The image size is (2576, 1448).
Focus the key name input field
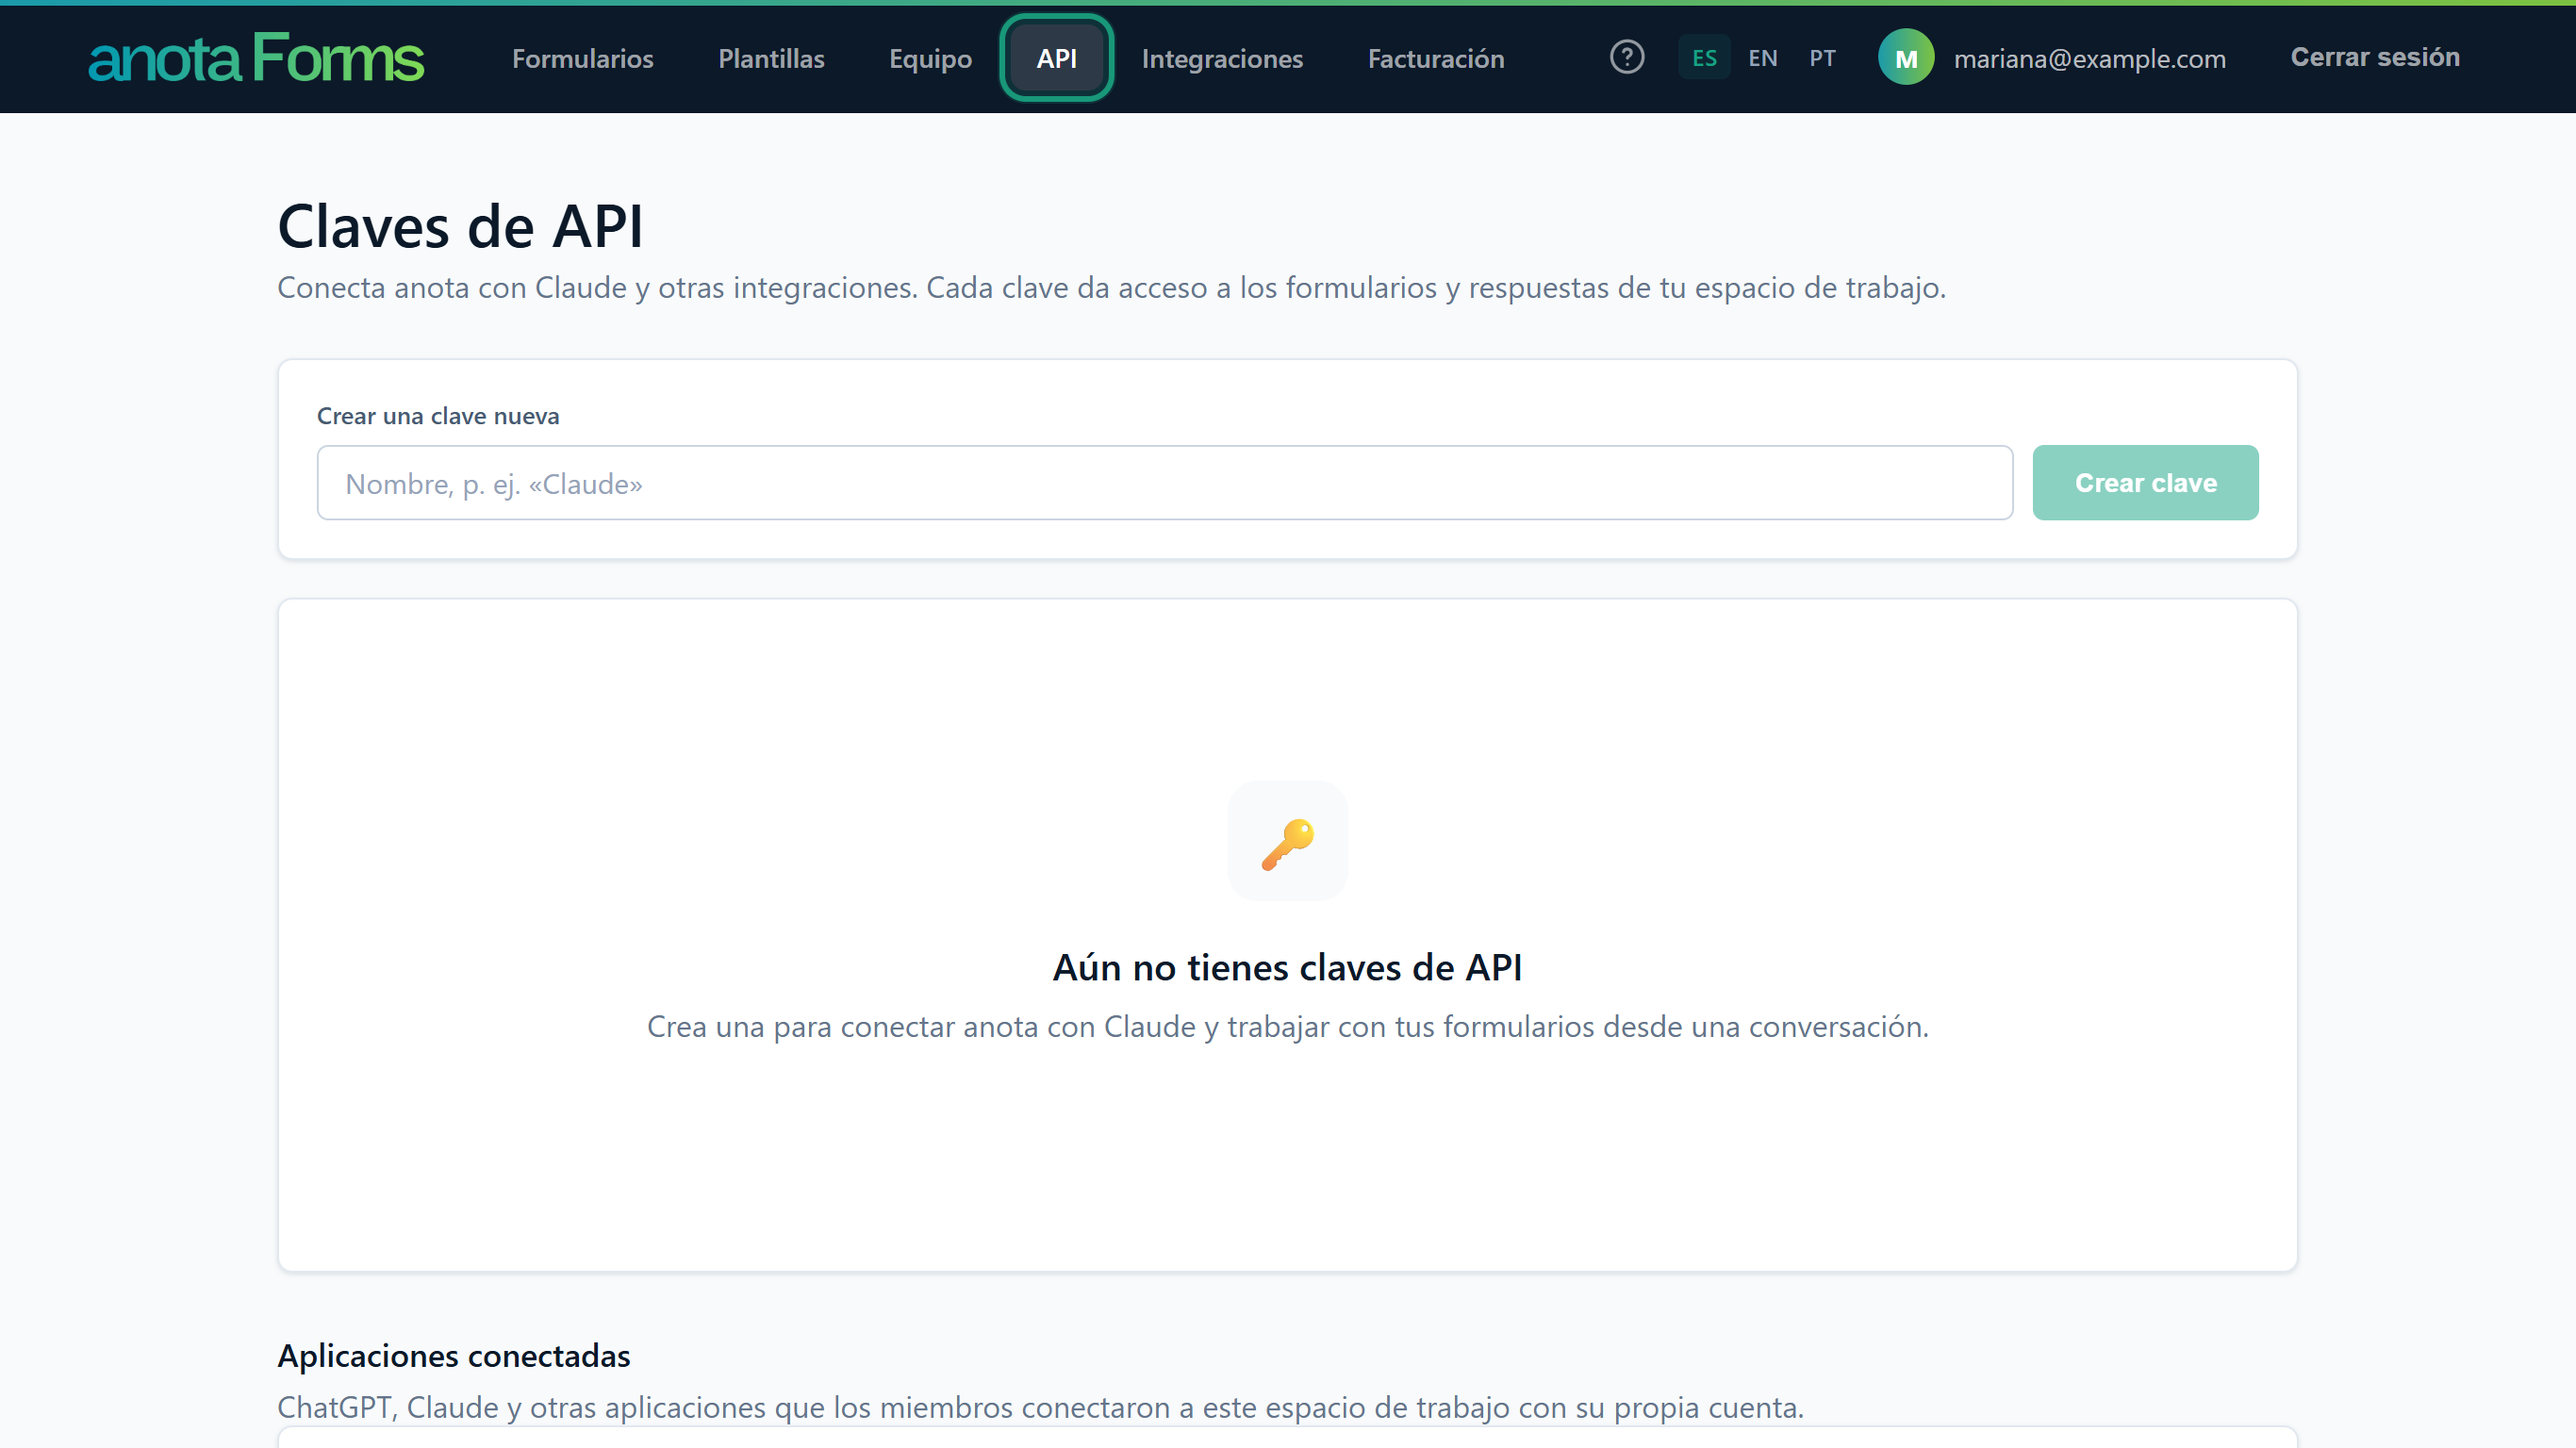(1164, 483)
